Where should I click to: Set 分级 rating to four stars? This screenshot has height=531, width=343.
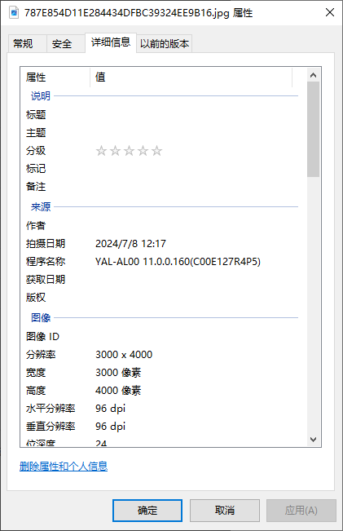tap(143, 151)
